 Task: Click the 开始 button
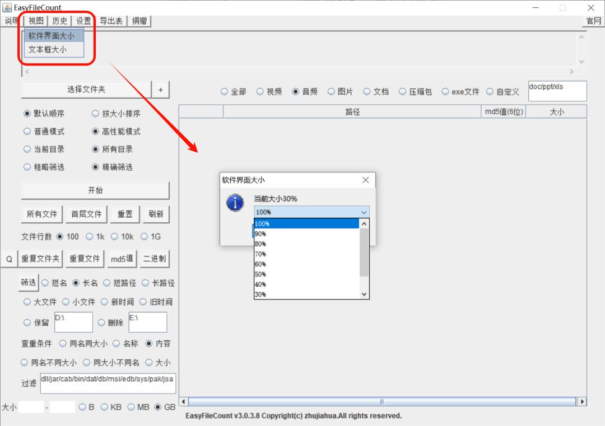[x=95, y=190]
